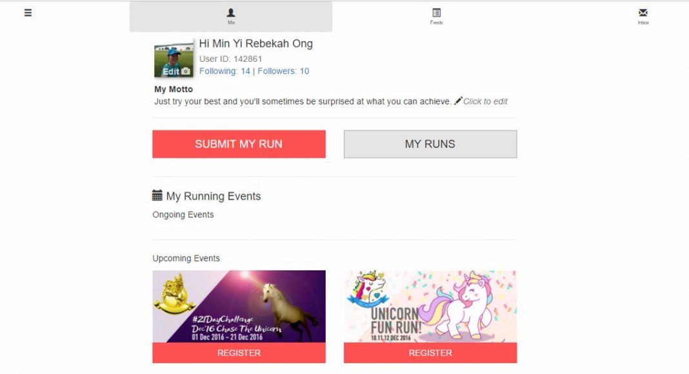Open the Unicorn Fun Run banner image

(x=430, y=306)
